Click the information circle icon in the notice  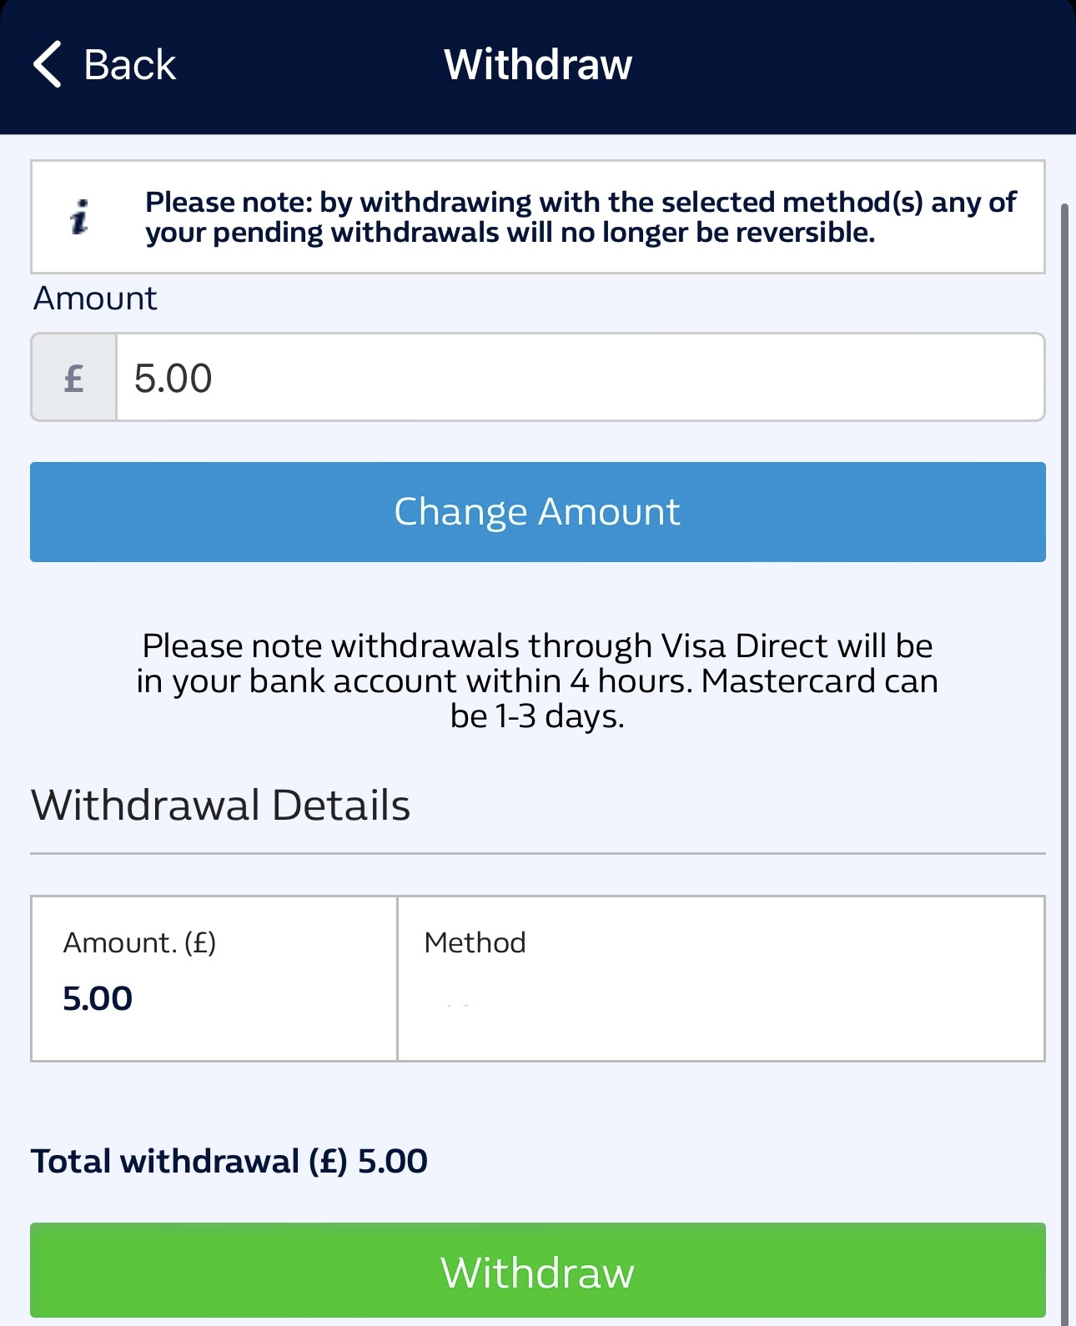[80, 217]
